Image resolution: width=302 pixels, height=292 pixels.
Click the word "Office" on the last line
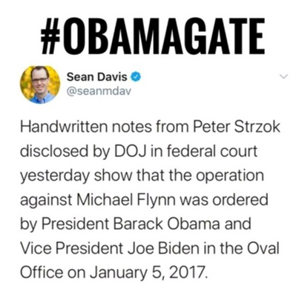[x=42, y=272]
